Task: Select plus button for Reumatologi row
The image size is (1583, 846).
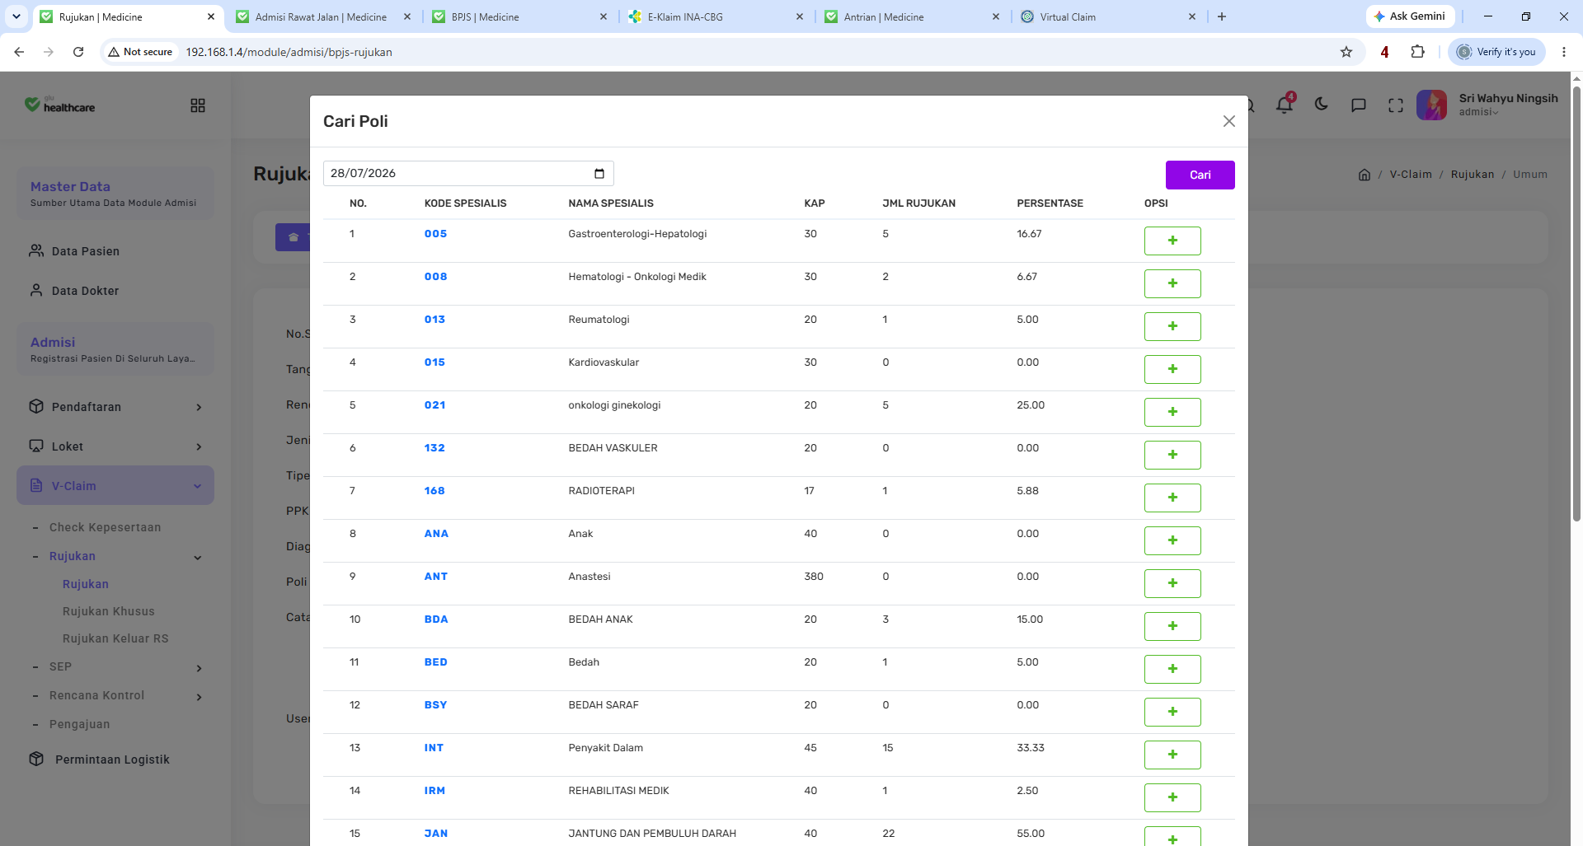Action: click(x=1172, y=326)
